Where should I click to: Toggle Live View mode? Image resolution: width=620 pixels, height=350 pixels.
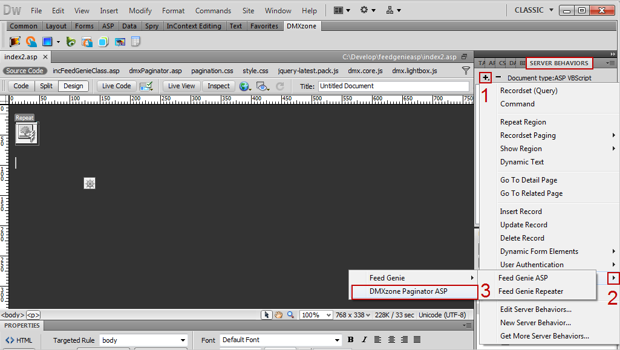(x=181, y=86)
